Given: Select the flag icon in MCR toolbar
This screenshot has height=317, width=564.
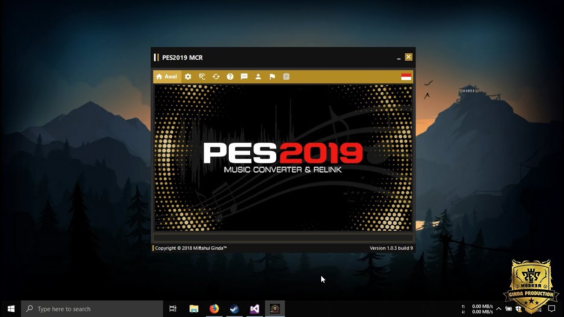Looking at the screenshot, I should pyautogui.click(x=272, y=77).
